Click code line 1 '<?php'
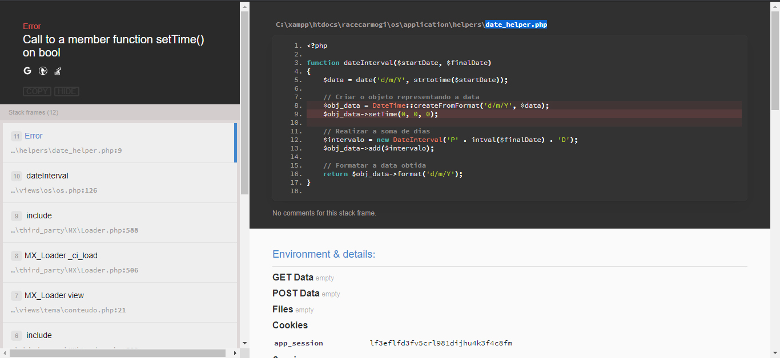 [317, 46]
